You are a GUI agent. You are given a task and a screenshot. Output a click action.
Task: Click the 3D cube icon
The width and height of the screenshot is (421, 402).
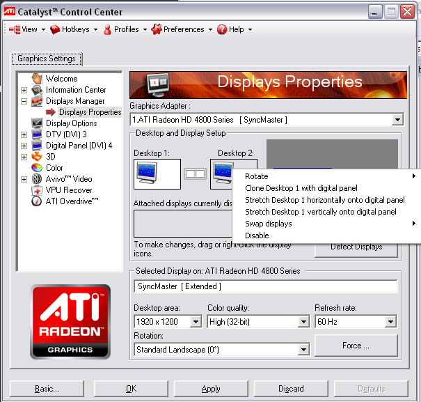37,157
